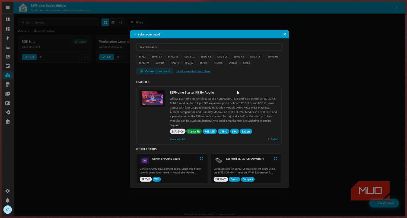Open the Energy lightning bolt sidebar item

pyautogui.click(x=8, y=38)
